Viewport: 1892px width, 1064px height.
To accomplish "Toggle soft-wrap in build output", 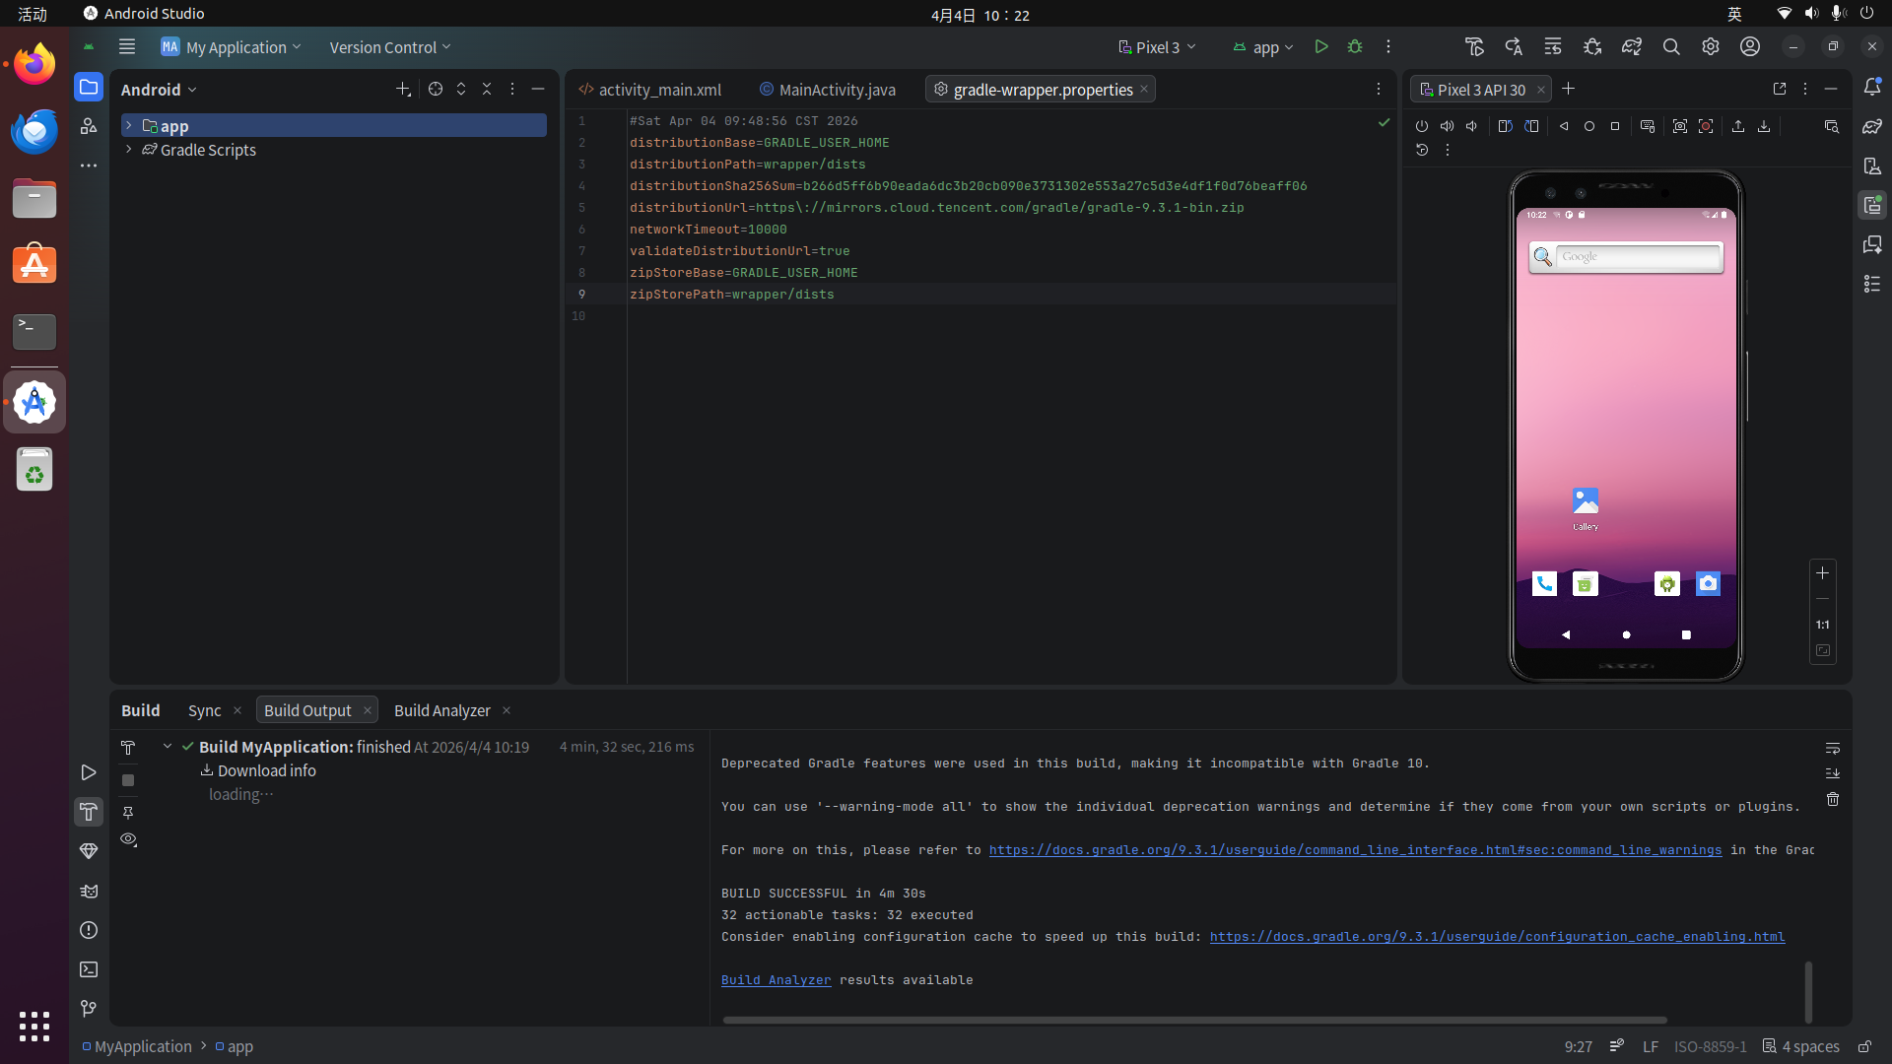I will coord(1833,749).
